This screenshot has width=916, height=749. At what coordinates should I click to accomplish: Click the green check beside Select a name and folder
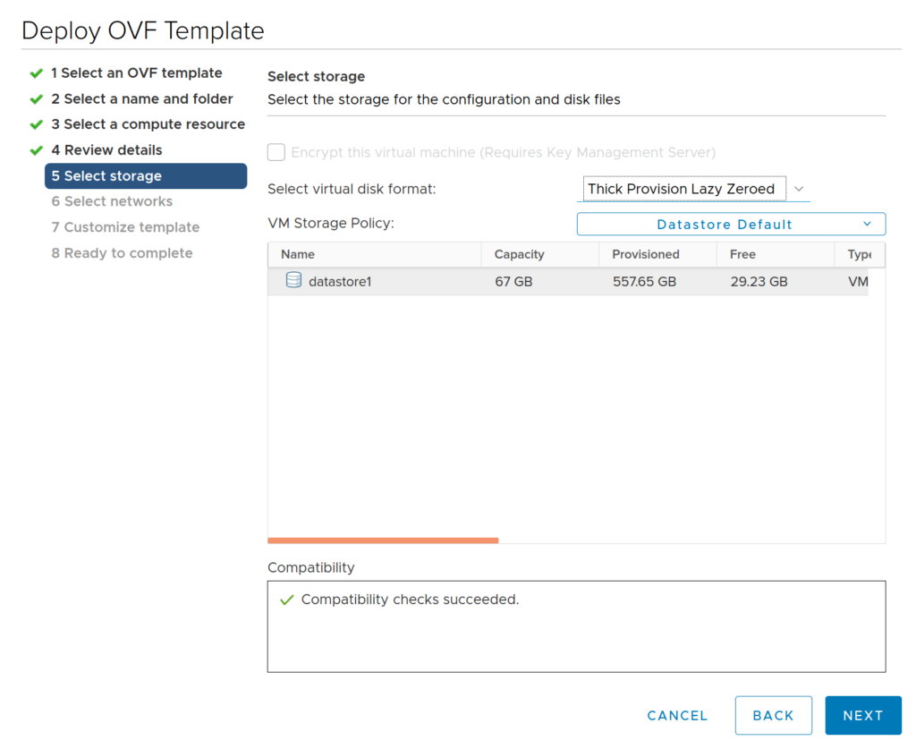36,99
